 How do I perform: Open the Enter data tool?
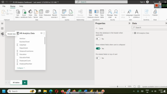[41, 14]
